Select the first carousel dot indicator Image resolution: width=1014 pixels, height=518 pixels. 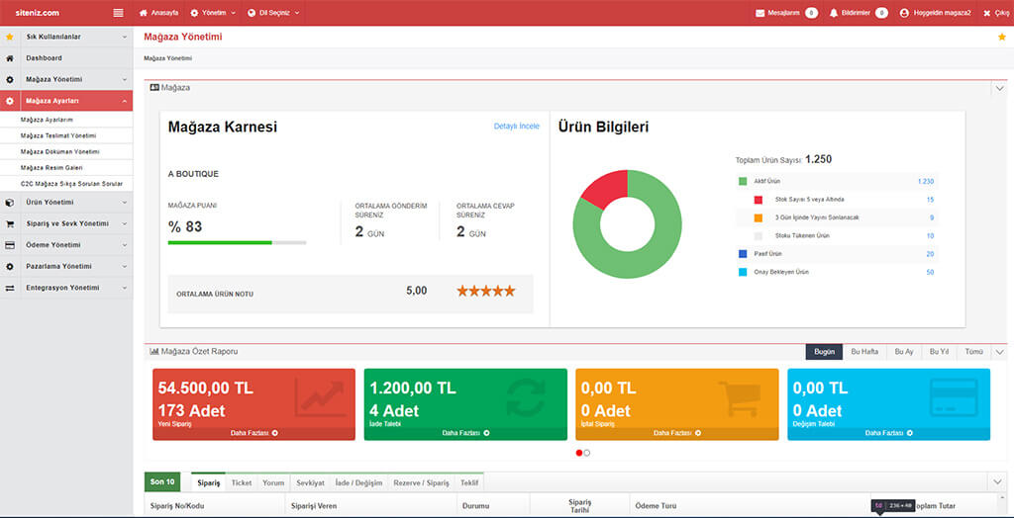(x=578, y=453)
